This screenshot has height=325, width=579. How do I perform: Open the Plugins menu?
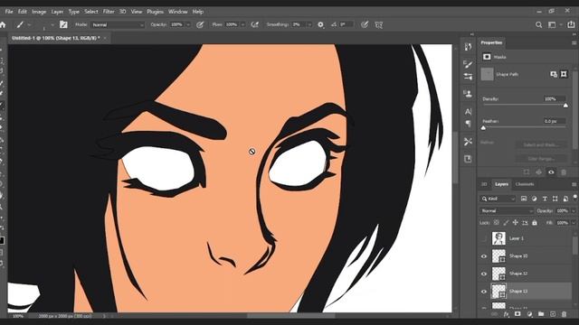click(x=155, y=12)
